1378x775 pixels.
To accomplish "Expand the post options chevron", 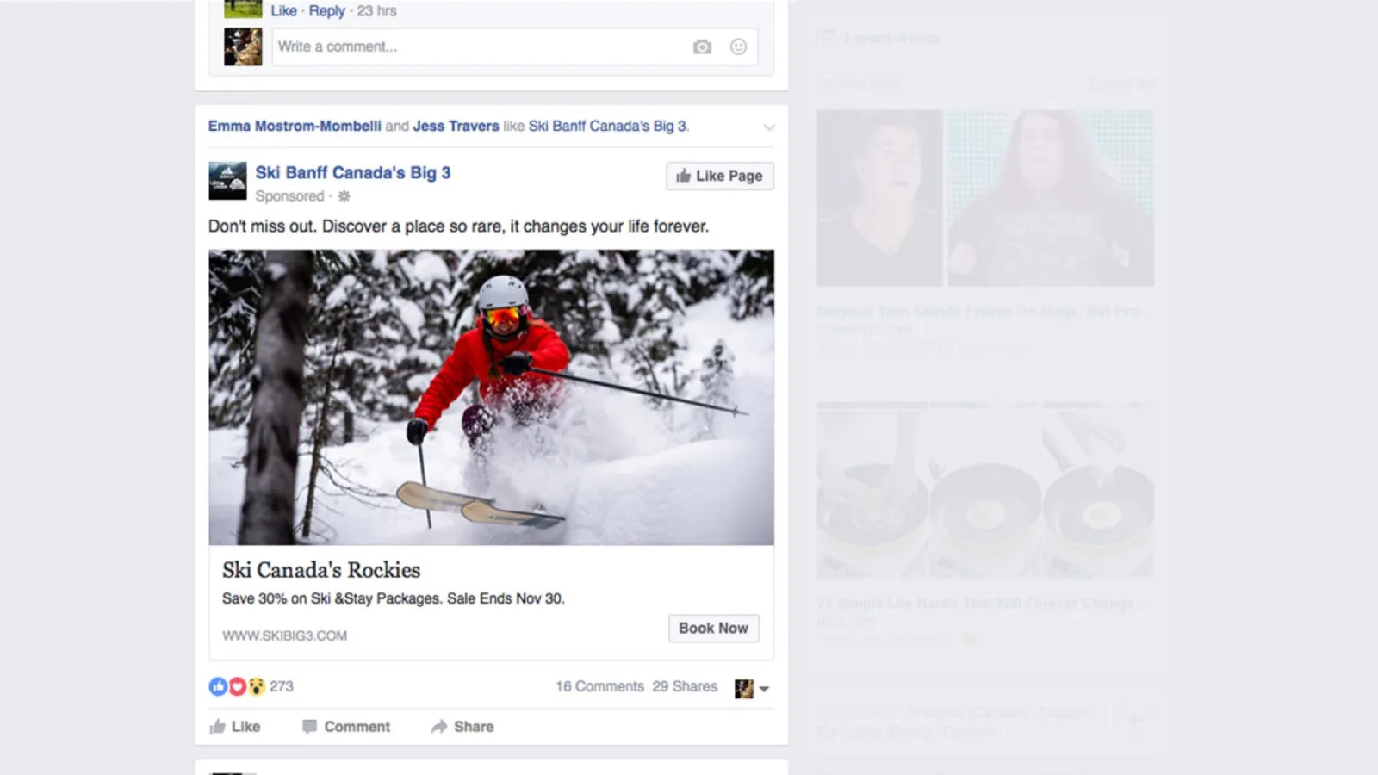I will (x=768, y=127).
